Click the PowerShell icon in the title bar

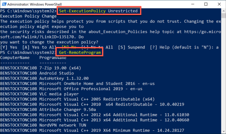4,3
